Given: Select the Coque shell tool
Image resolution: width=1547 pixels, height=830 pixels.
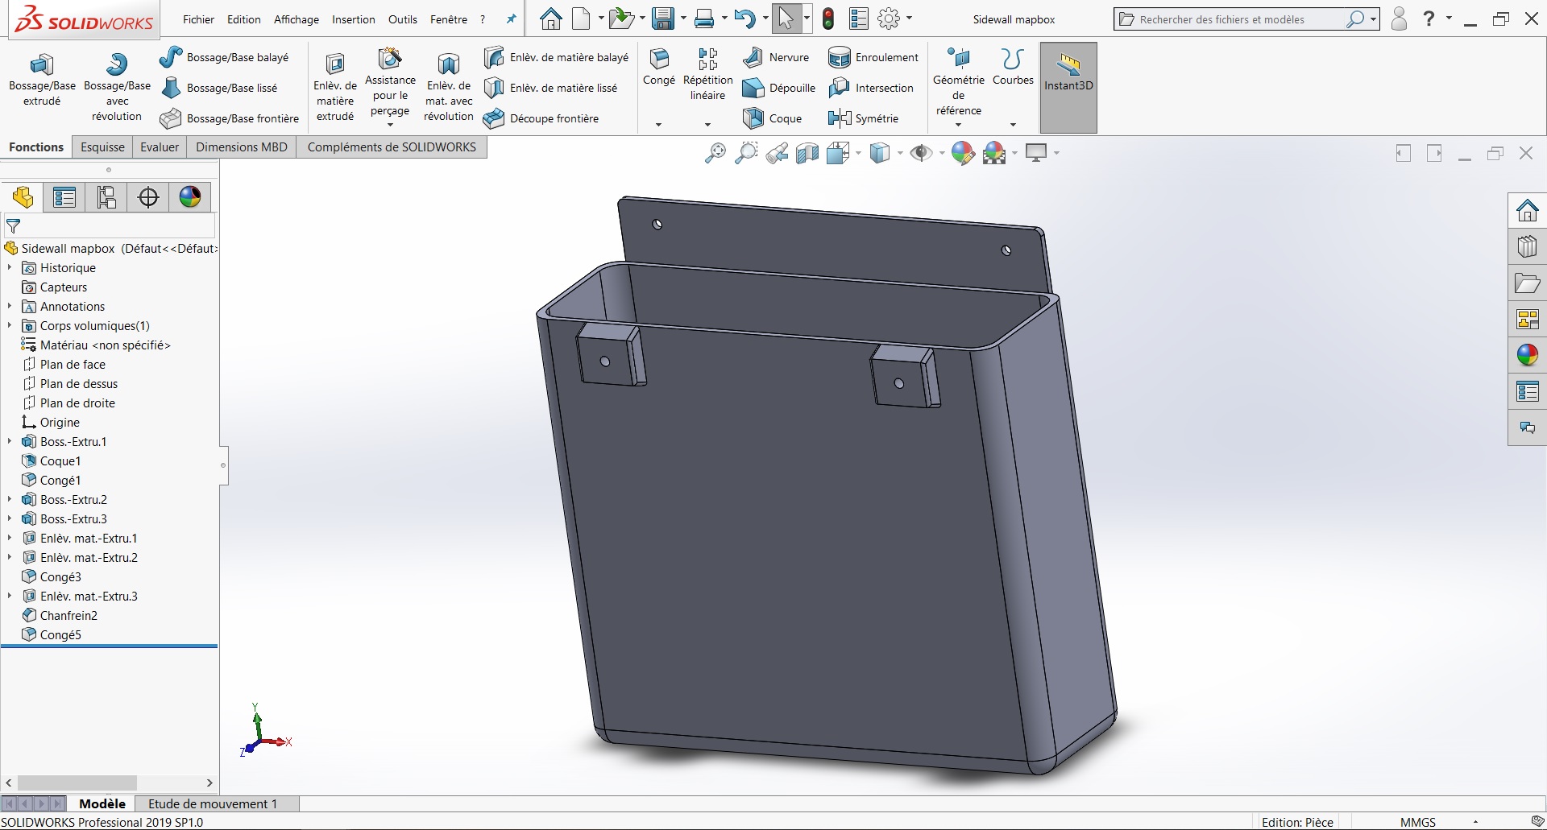Looking at the screenshot, I should [772, 118].
